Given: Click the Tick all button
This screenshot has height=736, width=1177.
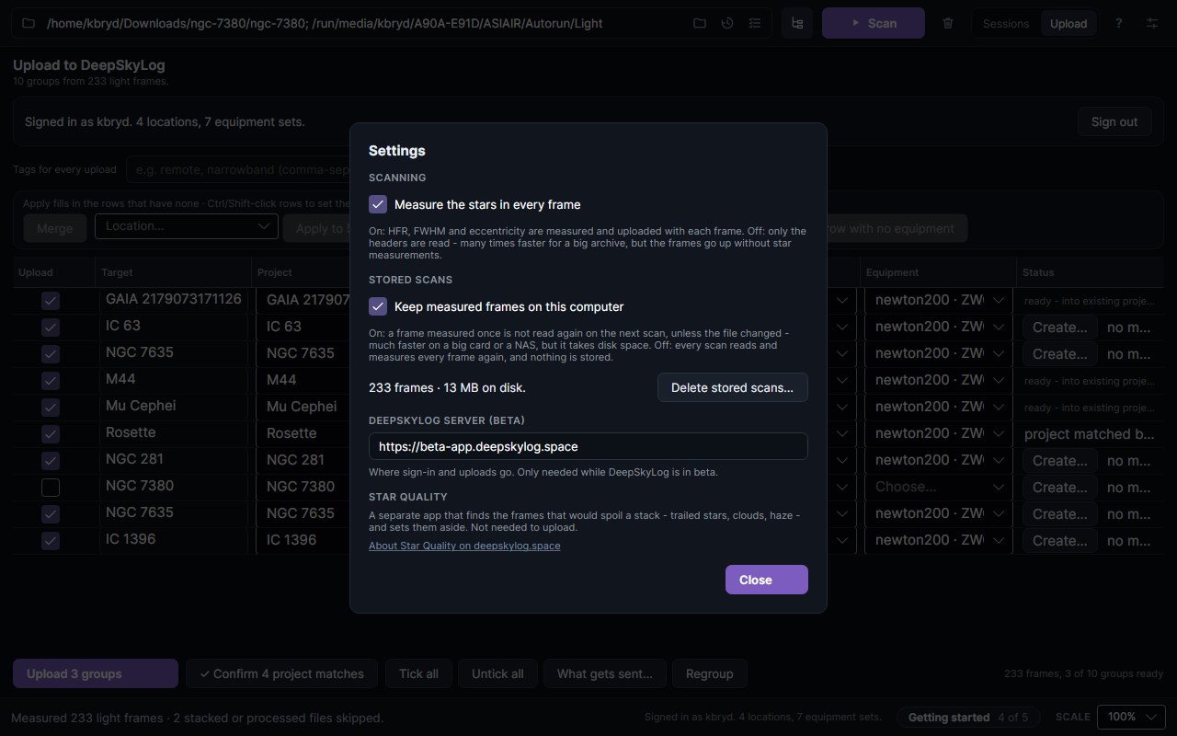Looking at the screenshot, I should tap(418, 673).
